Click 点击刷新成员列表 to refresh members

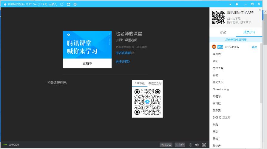pos(236,40)
